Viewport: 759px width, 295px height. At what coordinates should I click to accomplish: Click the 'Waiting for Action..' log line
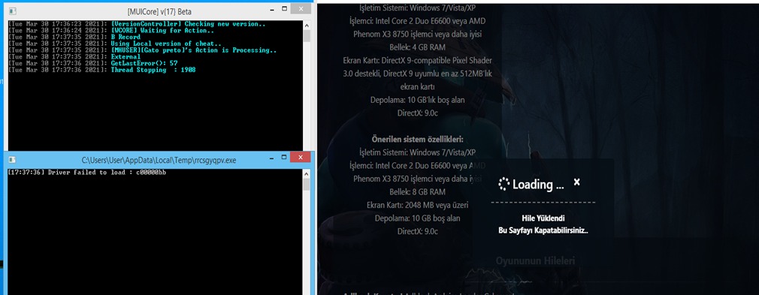click(x=111, y=31)
